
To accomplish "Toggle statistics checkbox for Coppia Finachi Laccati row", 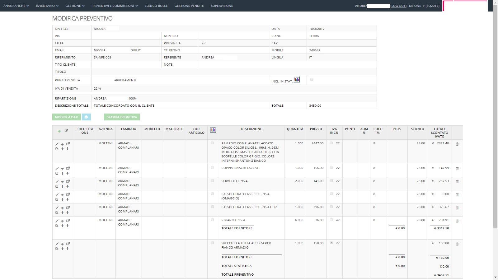I will (x=213, y=168).
